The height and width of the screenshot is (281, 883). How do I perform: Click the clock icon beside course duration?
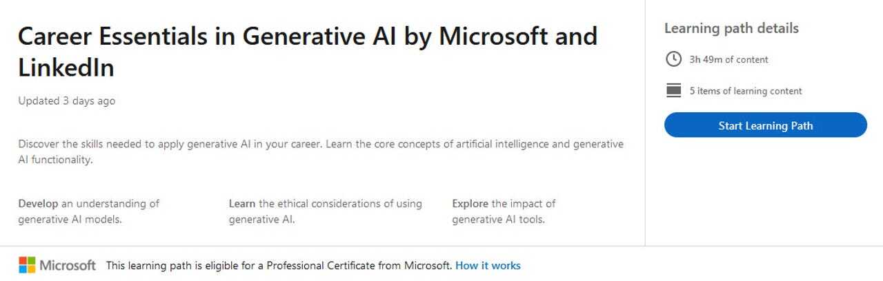pos(673,59)
